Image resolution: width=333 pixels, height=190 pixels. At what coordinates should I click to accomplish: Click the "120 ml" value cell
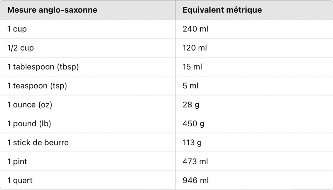click(x=195, y=48)
